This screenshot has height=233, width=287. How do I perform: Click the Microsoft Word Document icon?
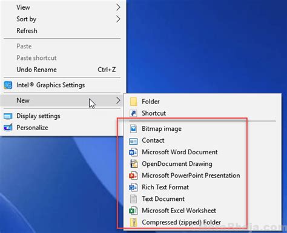(133, 152)
